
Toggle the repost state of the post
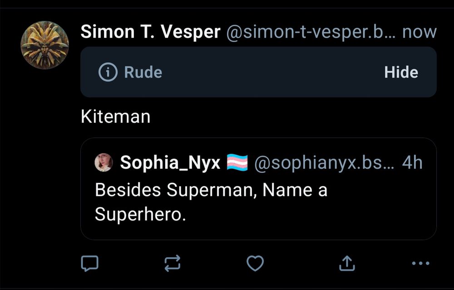(x=173, y=263)
